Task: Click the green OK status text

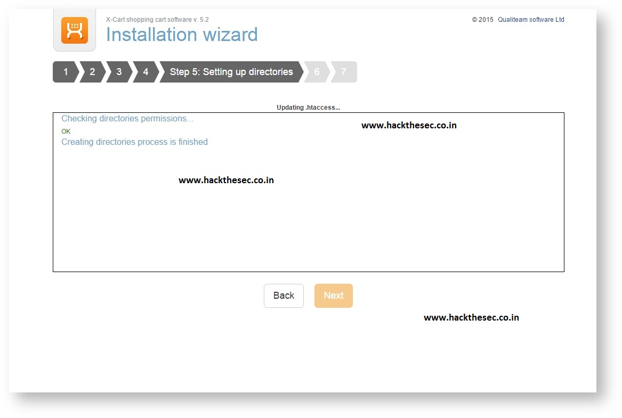Action: (x=66, y=131)
